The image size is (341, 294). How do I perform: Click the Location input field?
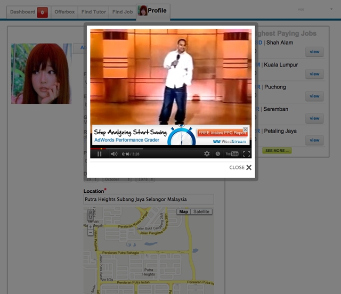[x=149, y=199]
